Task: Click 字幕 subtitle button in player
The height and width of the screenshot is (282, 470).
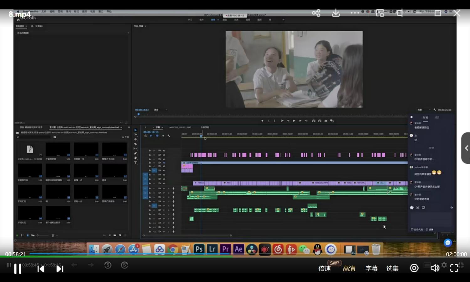Action: coord(371,268)
